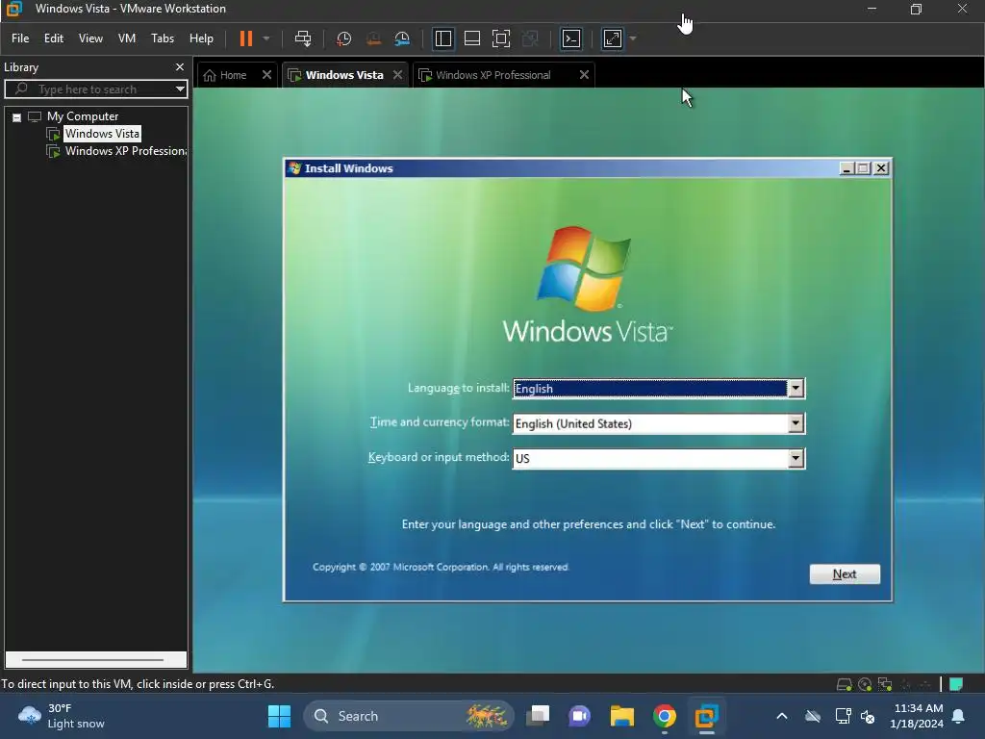Image resolution: width=985 pixels, height=739 pixels.
Task: Select Windows XP Professional in Library tree
Action: click(126, 151)
